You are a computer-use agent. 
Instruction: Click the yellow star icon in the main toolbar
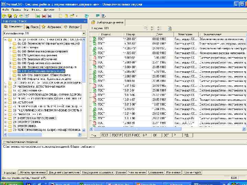(x=15, y=16)
